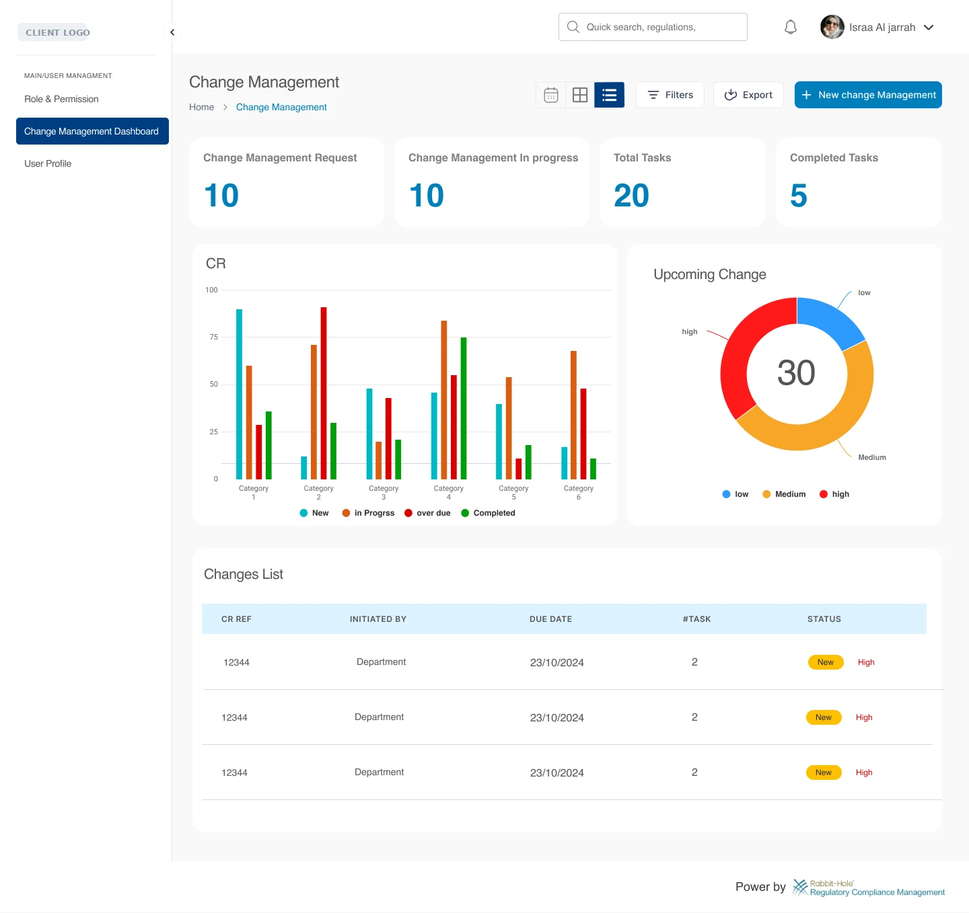Viewport: 969px width, 913px height.
Task: Sort by the DUE DATE column header
Action: tap(550, 619)
